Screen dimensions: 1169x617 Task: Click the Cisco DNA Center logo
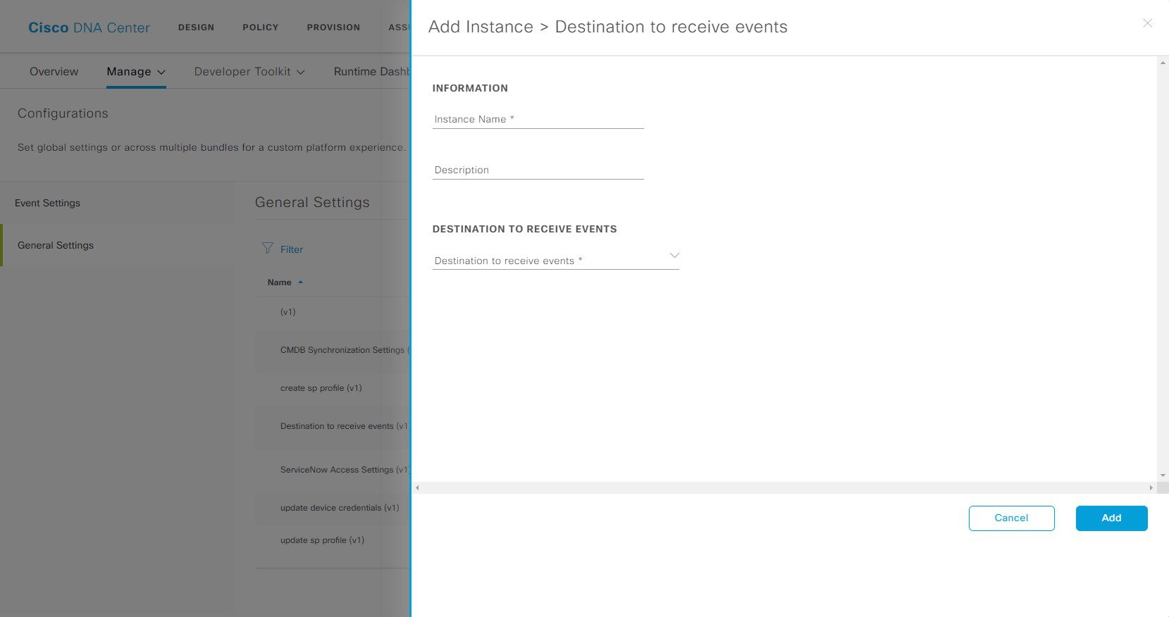click(89, 27)
